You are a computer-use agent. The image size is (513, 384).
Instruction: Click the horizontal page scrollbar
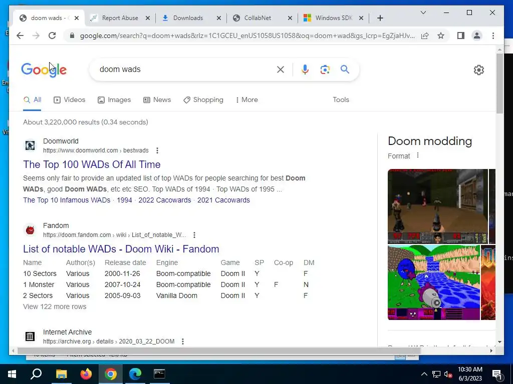pos(218,350)
